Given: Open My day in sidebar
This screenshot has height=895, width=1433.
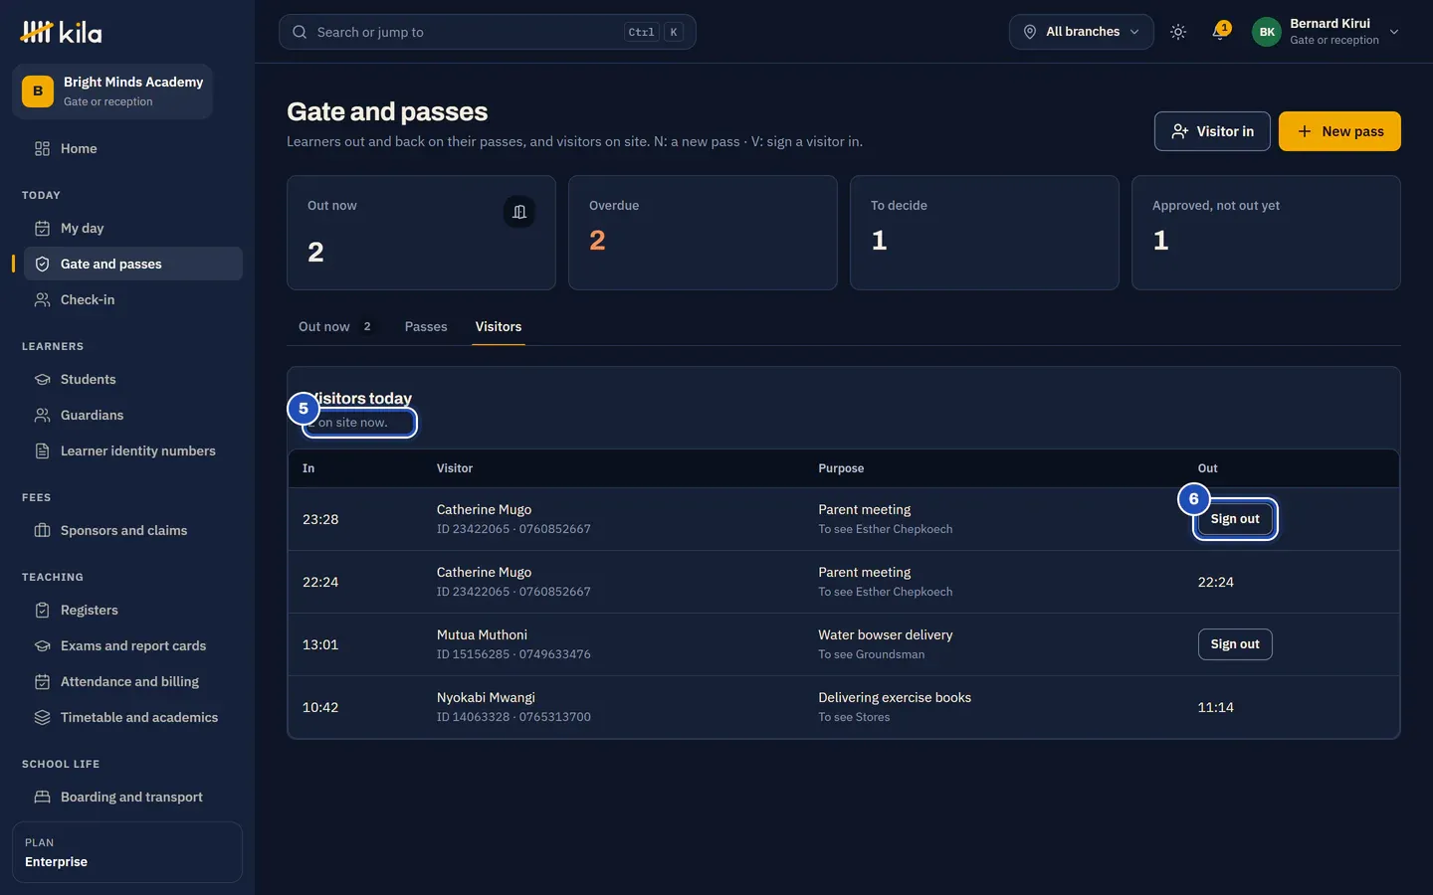Looking at the screenshot, I should [133, 228].
